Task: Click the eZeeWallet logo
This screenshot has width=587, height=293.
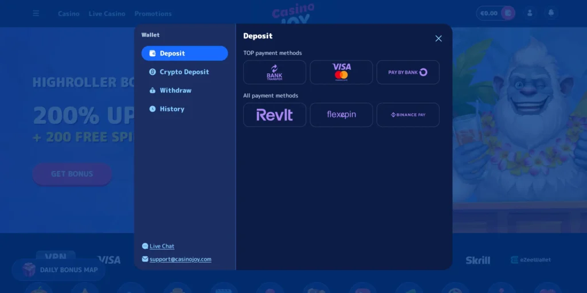Action: 531,260
